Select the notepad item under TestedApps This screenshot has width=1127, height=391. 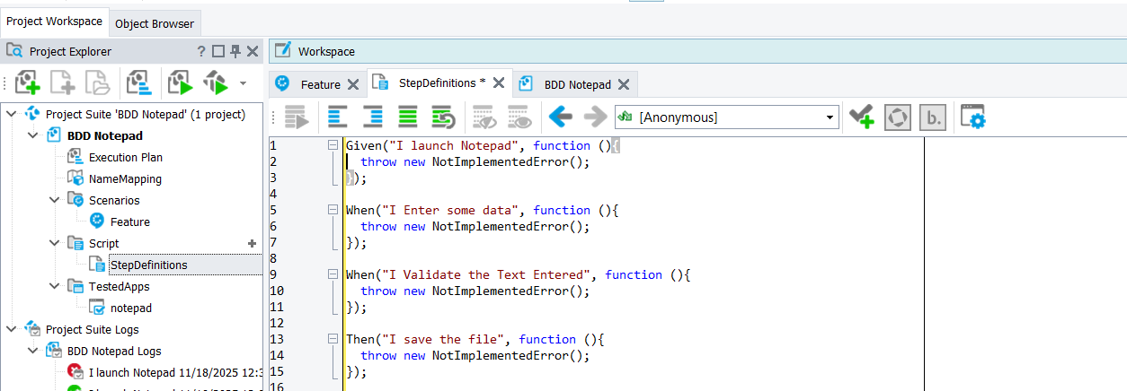(131, 308)
